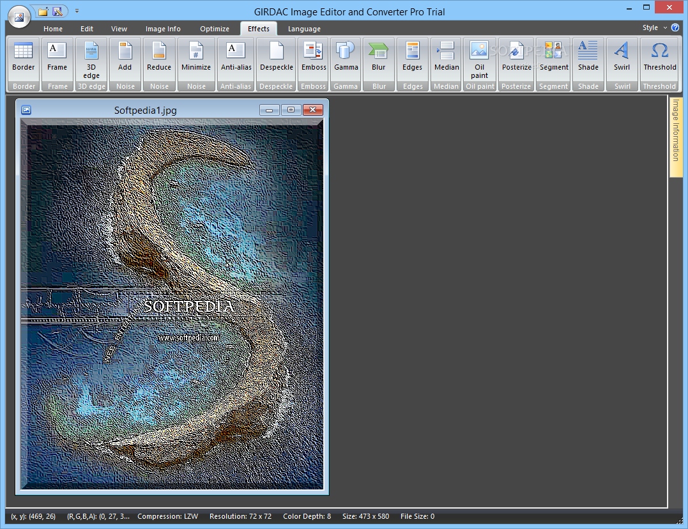Close the Softpedia1.jpg document window
Viewport: 688px width, 529px height.
(x=313, y=110)
